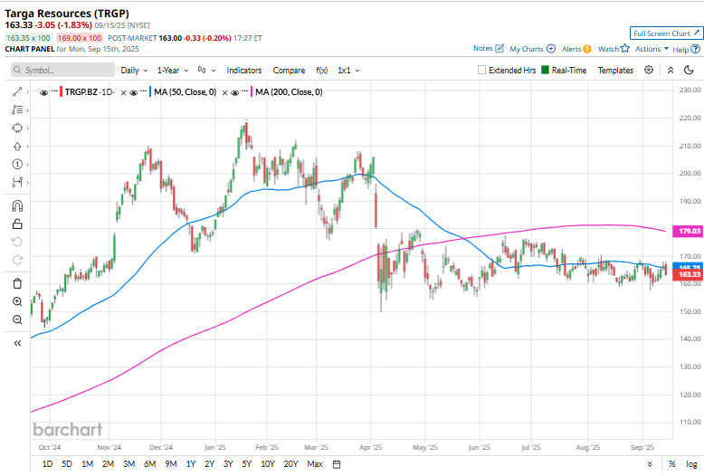This screenshot has height=476, width=704.
Task: Open the Templates menu
Action: [615, 71]
